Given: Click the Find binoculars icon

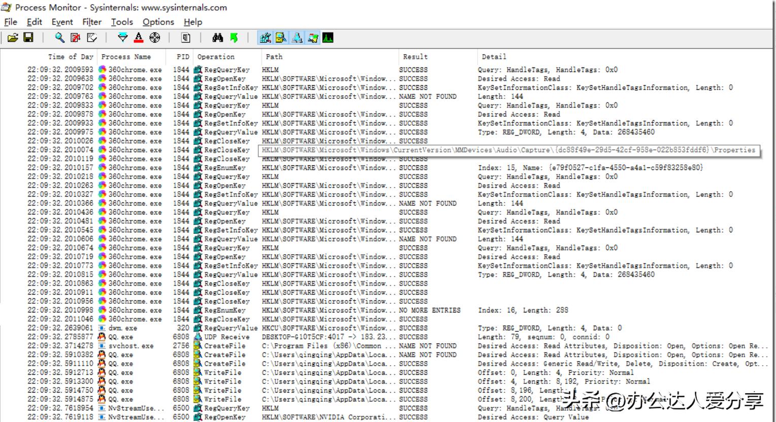Looking at the screenshot, I should pyautogui.click(x=218, y=38).
